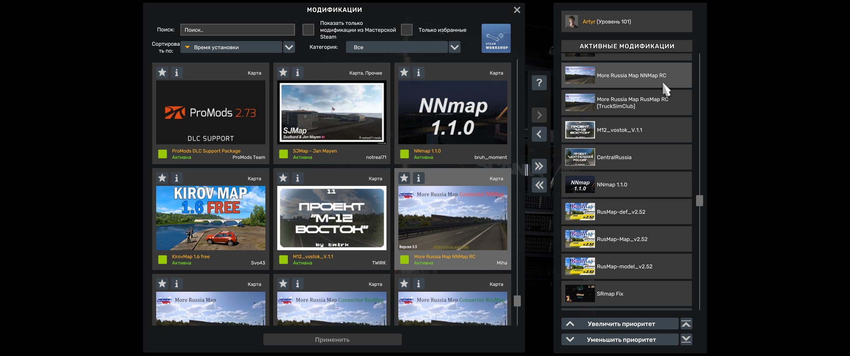Viewport: 850px width, 356px height.
Task: Select RusMap-Map_v2.52 active mod
Action: 626,239
